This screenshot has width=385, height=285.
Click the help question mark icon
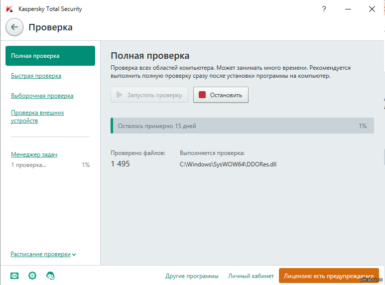tap(324, 9)
